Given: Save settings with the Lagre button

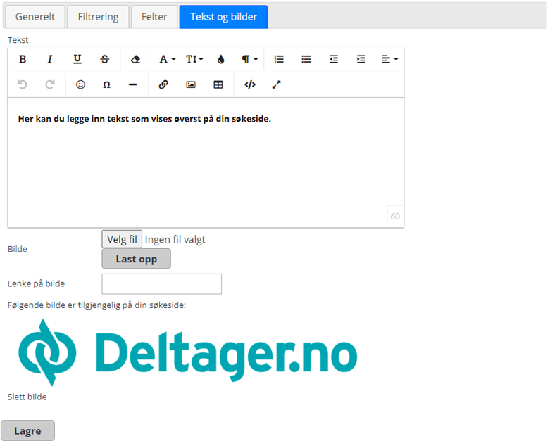Looking at the screenshot, I should point(27,430).
